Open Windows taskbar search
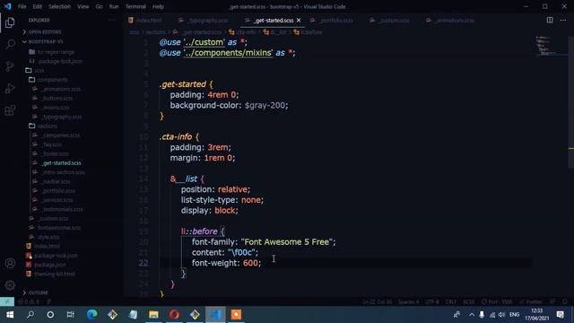Viewport: 574px width, 323px height. pyautogui.click(x=30, y=315)
